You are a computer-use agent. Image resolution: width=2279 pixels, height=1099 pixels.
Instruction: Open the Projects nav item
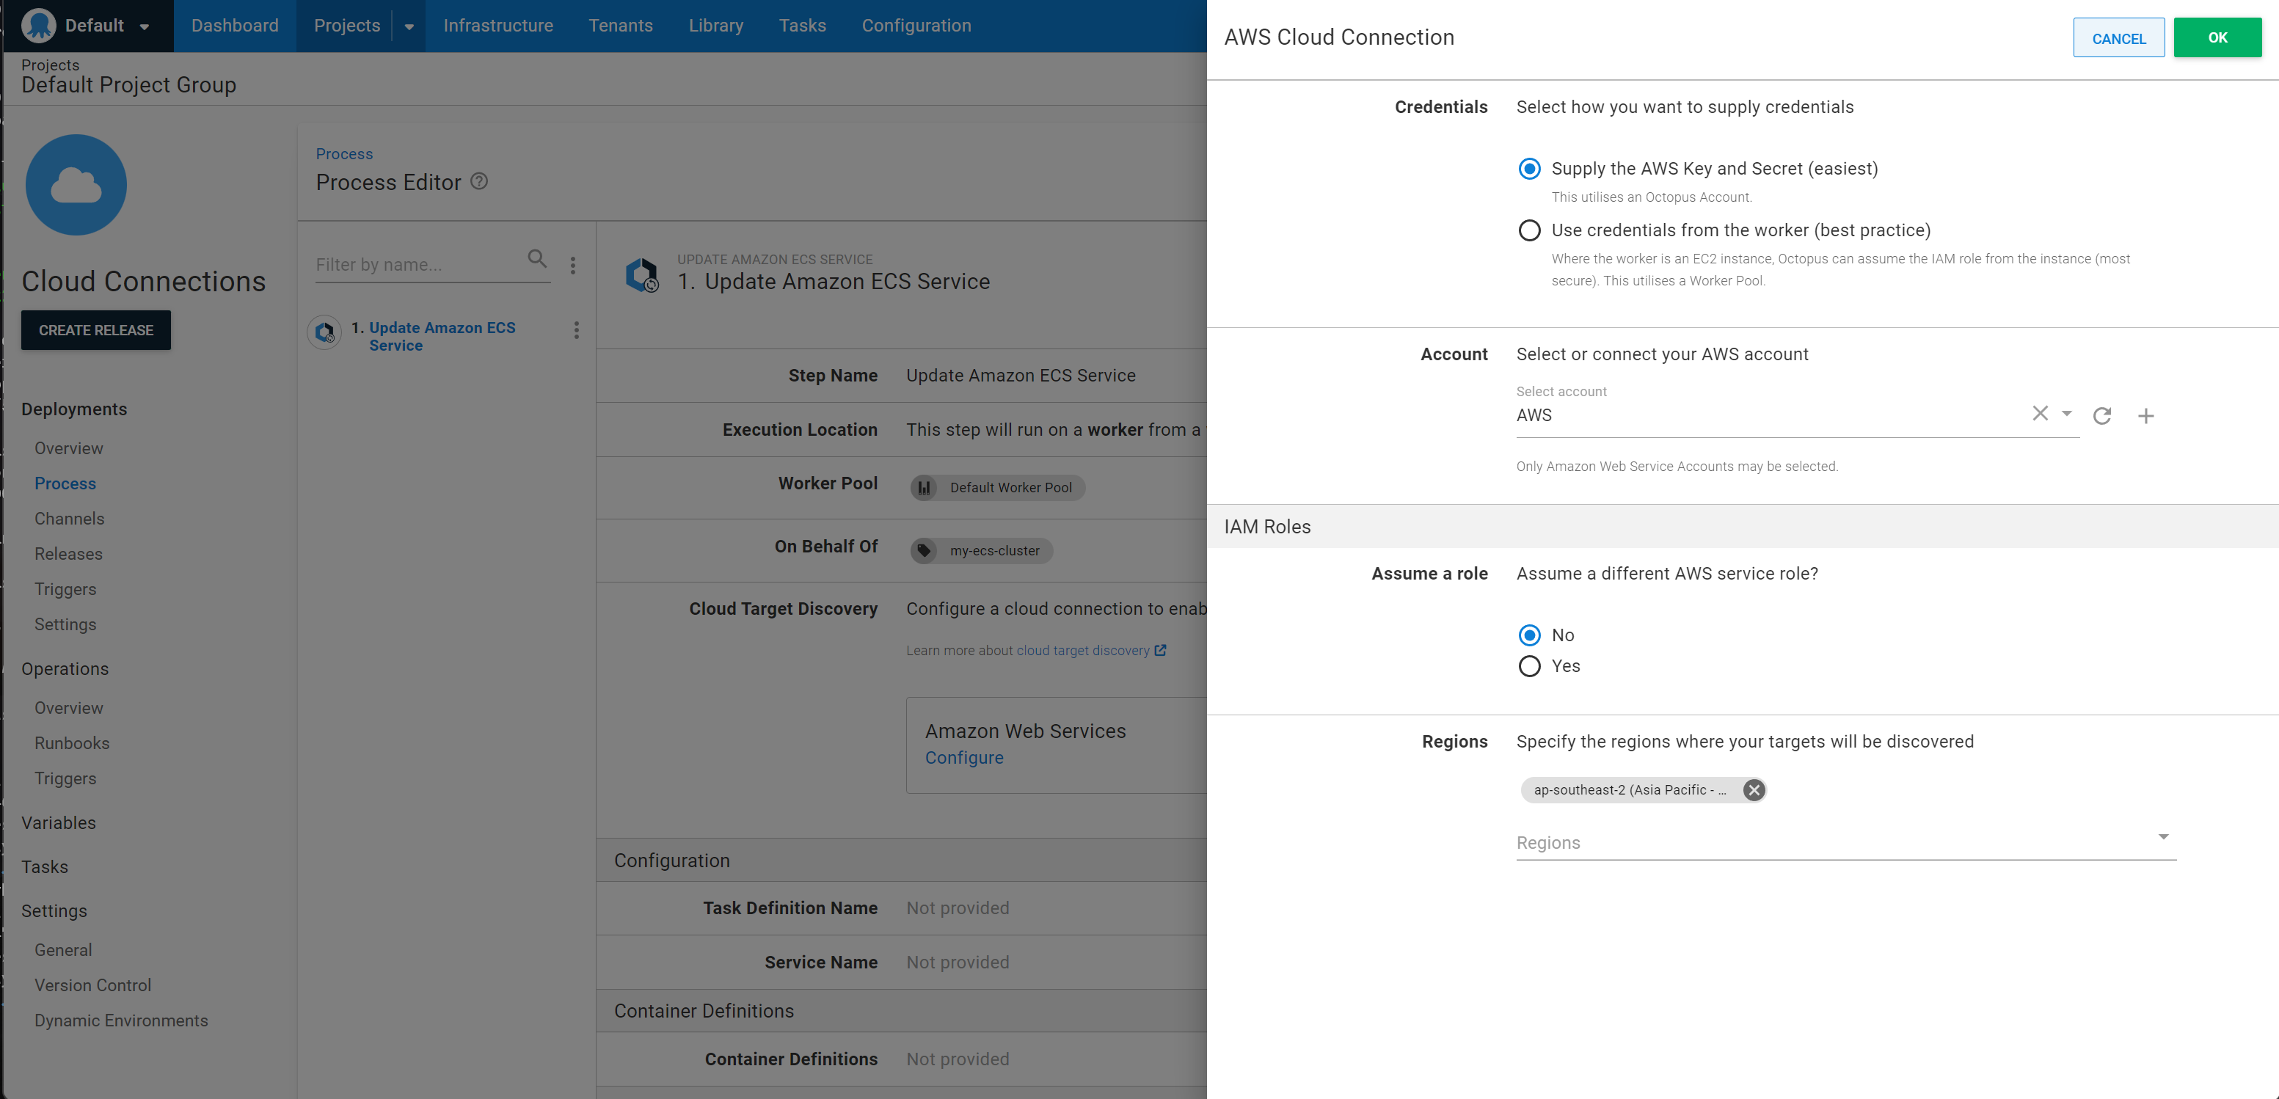pos(347,26)
